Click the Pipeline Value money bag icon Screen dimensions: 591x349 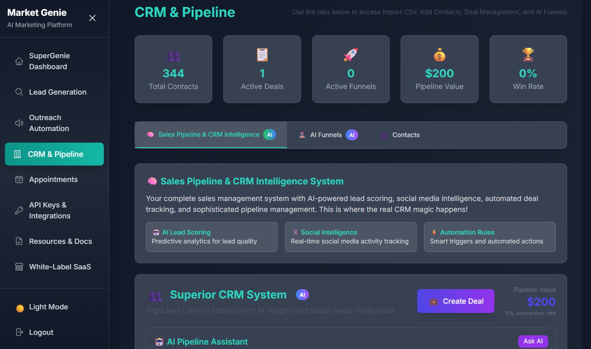pyautogui.click(x=439, y=55)
